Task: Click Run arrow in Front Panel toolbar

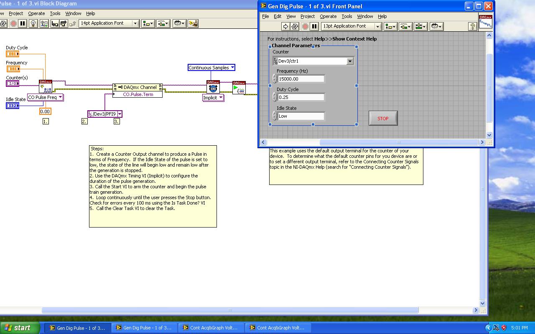Action: pos(286,26)
